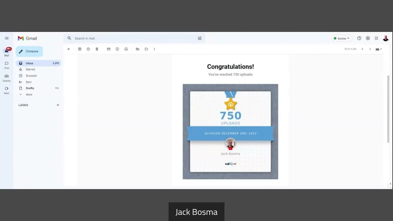Go to the Inbox folder
Viewport: 393px width, 221px height.
38,63
